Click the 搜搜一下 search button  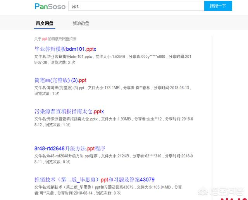coord(218,6)
